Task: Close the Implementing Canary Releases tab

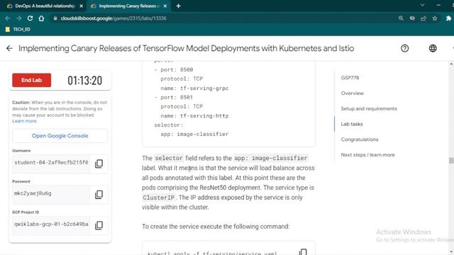Action: pos(165,6)
